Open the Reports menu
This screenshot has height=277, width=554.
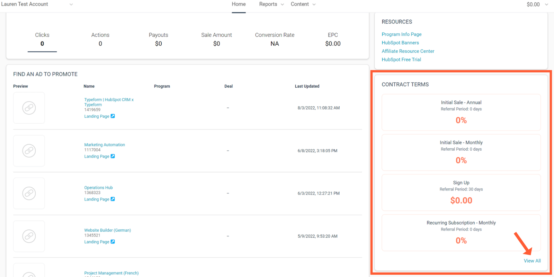click(268, 4)
